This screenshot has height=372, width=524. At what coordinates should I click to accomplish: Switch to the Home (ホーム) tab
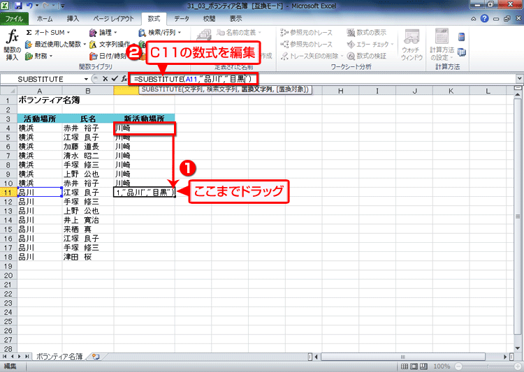45,19
